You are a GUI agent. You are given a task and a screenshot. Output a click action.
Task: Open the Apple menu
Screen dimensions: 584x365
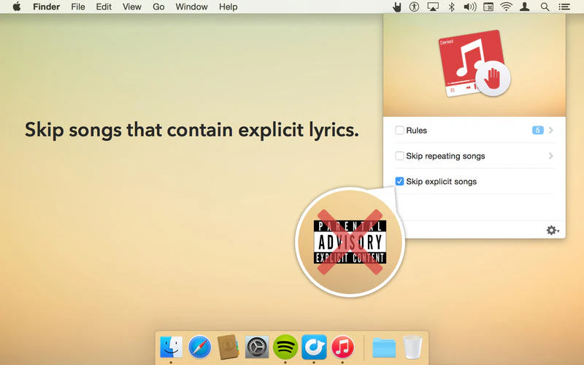click(x=17, y=7)
